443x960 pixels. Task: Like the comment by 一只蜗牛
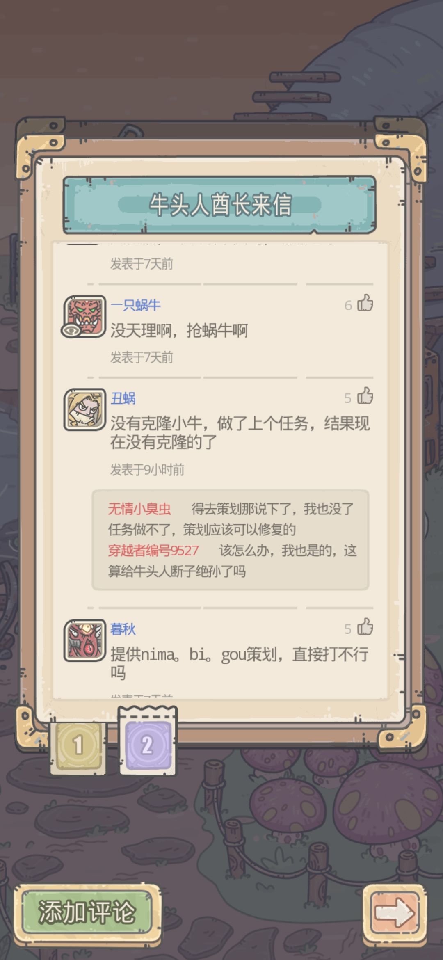(x=365, y=304)
